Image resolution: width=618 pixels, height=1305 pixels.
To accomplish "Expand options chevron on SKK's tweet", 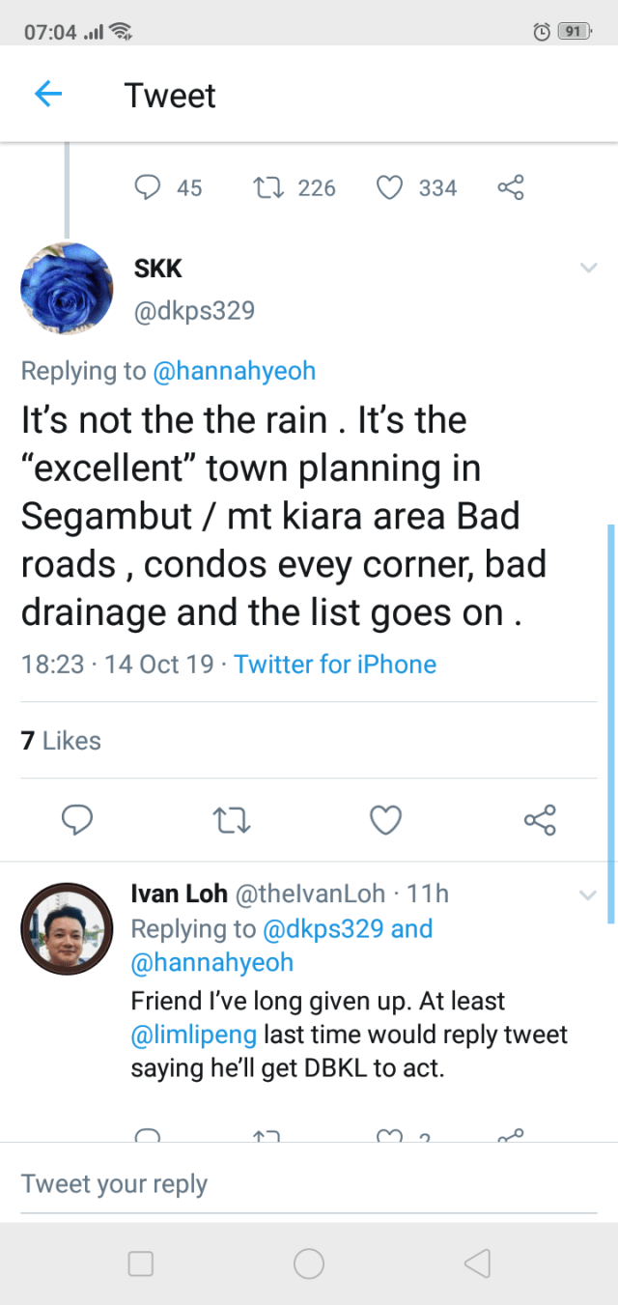I will coord(588,269).
